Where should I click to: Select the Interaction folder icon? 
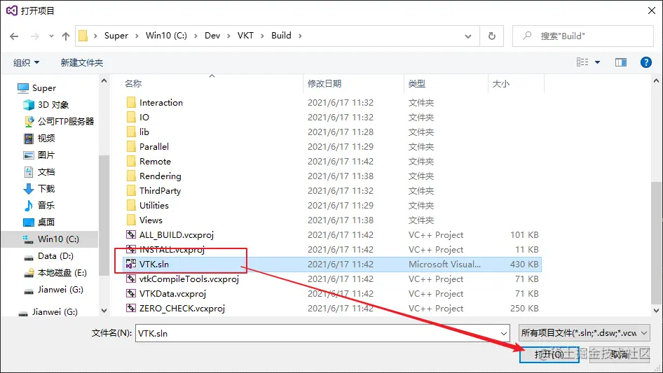pos(131,102)
